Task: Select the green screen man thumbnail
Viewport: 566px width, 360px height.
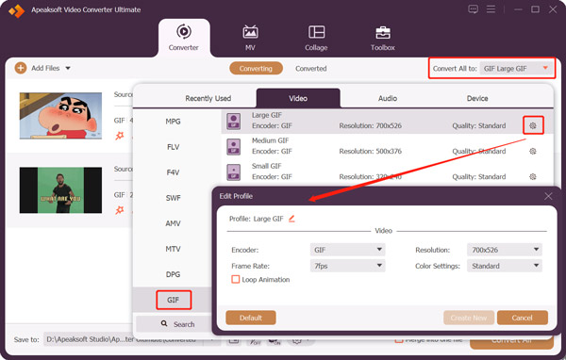Action: tap(60, 190)
